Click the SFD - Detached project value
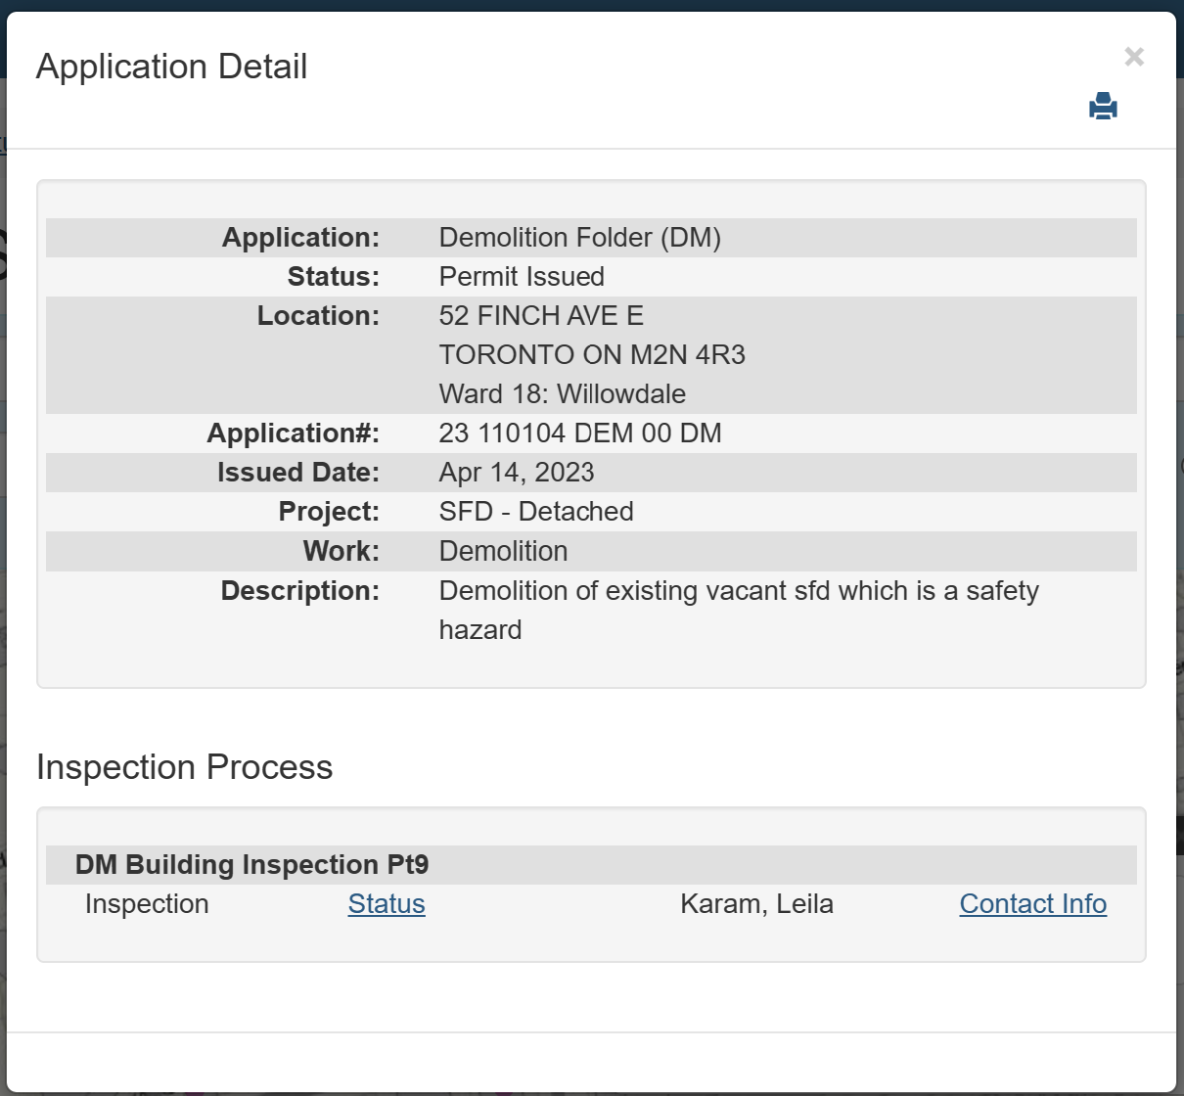The width and height of the screenshot is (1184, 1096). (x=536, y=512)
